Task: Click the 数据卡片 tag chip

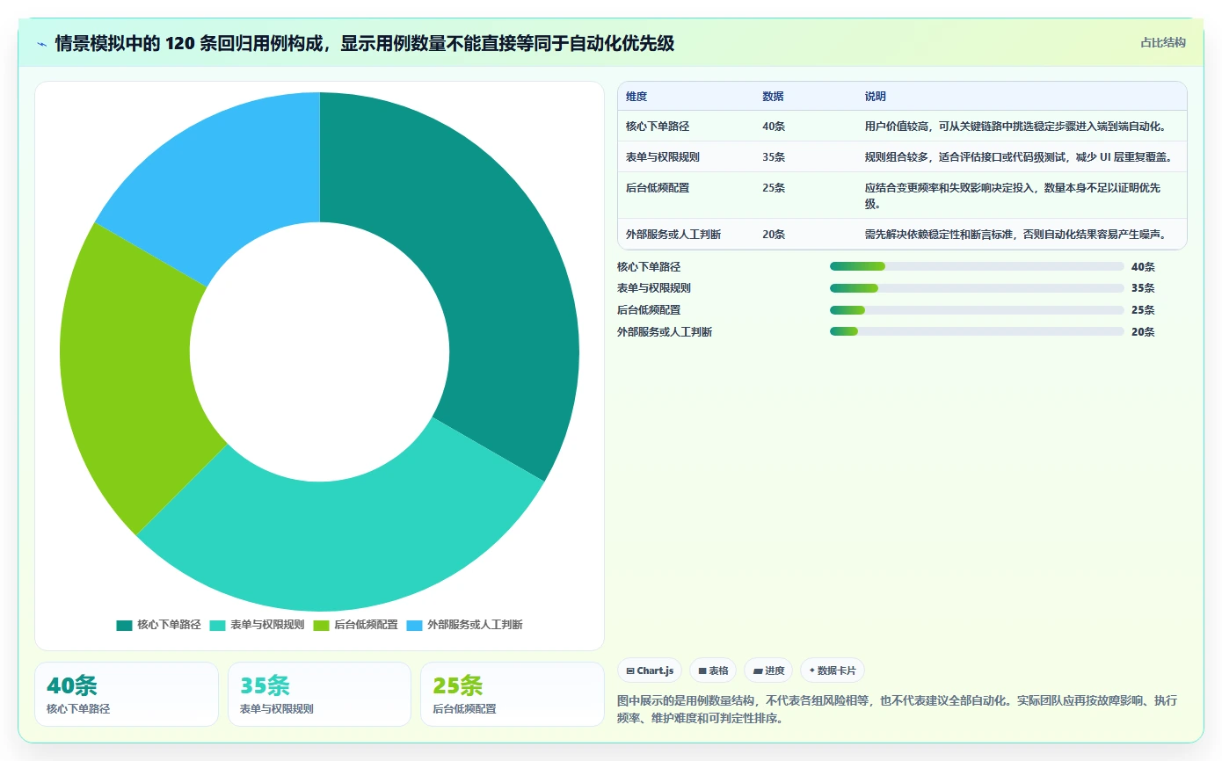Action: [x=832, y=670]
